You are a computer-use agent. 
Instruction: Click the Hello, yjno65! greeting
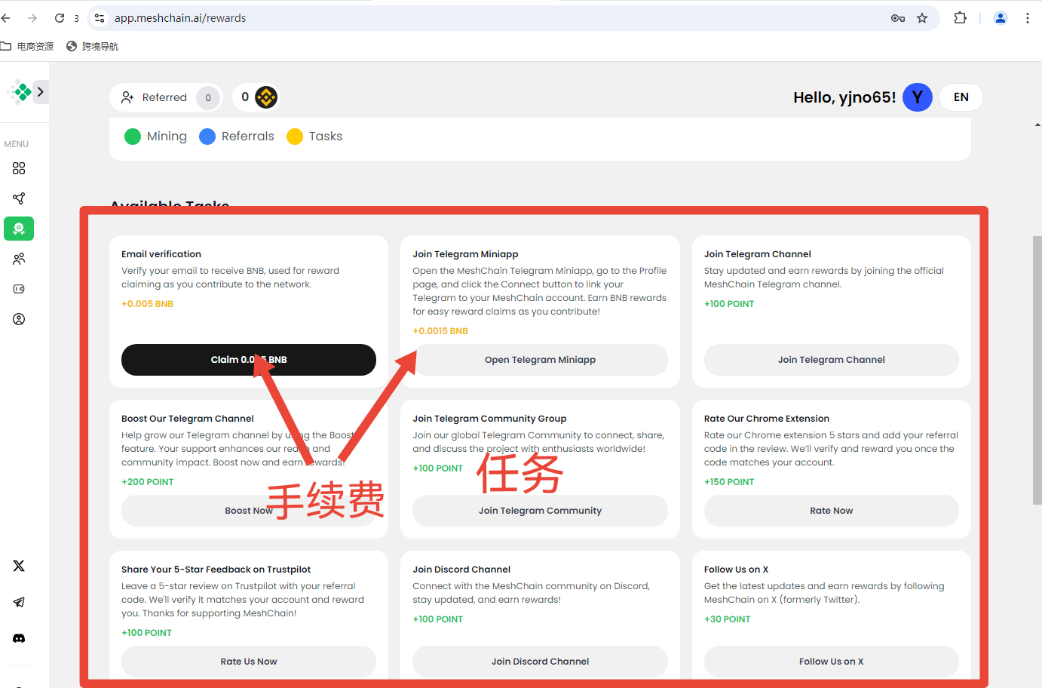[x=844, y=97]
